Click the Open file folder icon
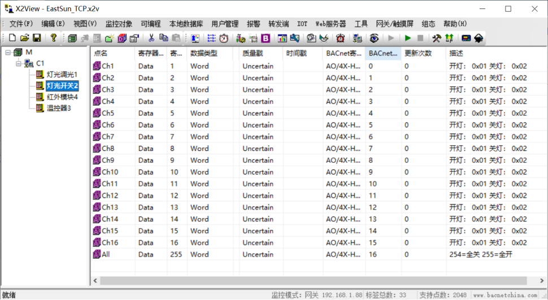Image resolution: width=548 pixels, height=300 pixels. [x=24, y=38]
